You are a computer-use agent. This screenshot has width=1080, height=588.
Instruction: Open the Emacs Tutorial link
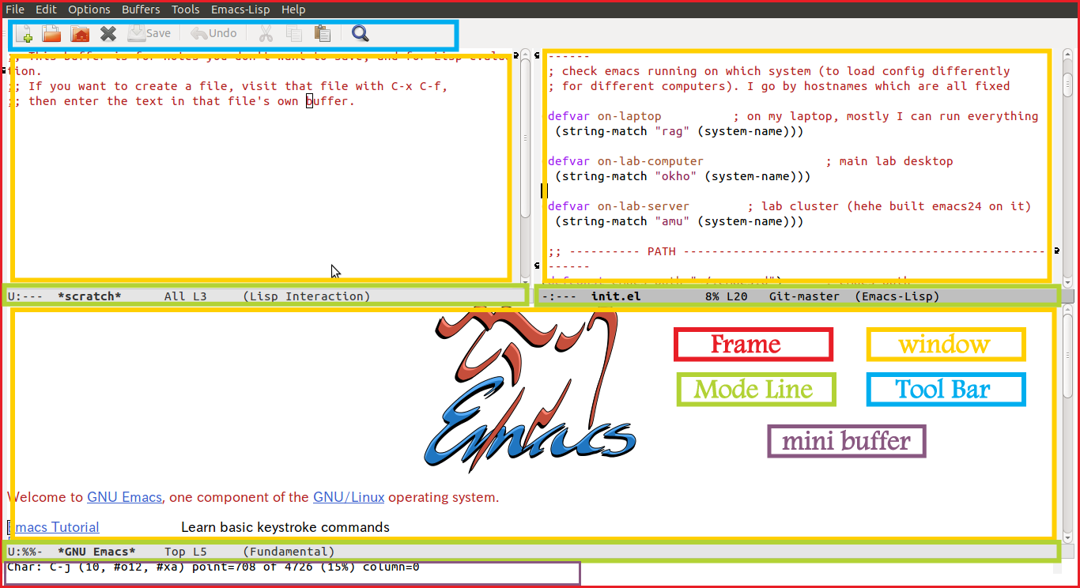(x=54, y=527)
